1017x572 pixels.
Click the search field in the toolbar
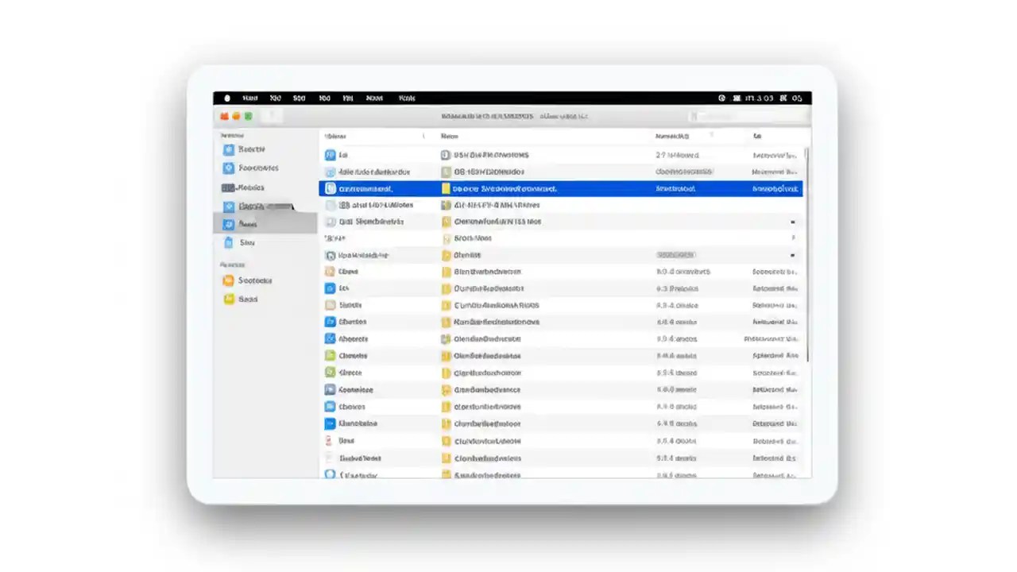point(747,116)
